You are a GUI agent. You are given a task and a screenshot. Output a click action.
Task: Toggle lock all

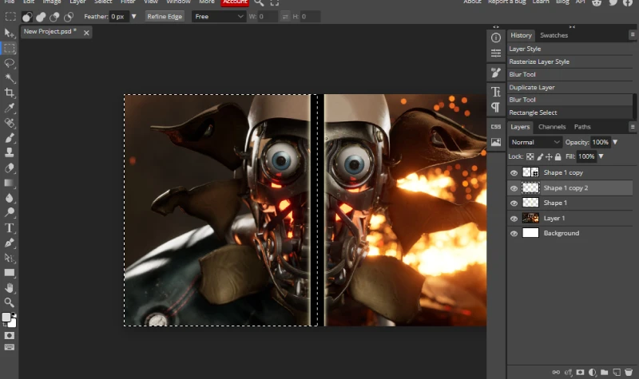click(558, 156)
